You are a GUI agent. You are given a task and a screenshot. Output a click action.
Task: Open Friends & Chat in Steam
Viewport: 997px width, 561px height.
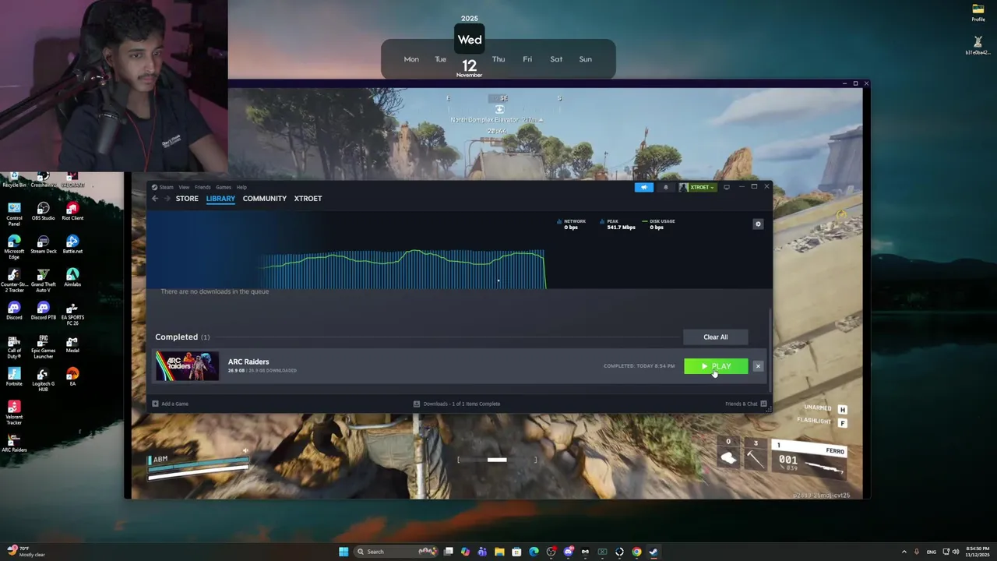pos(745,404)
